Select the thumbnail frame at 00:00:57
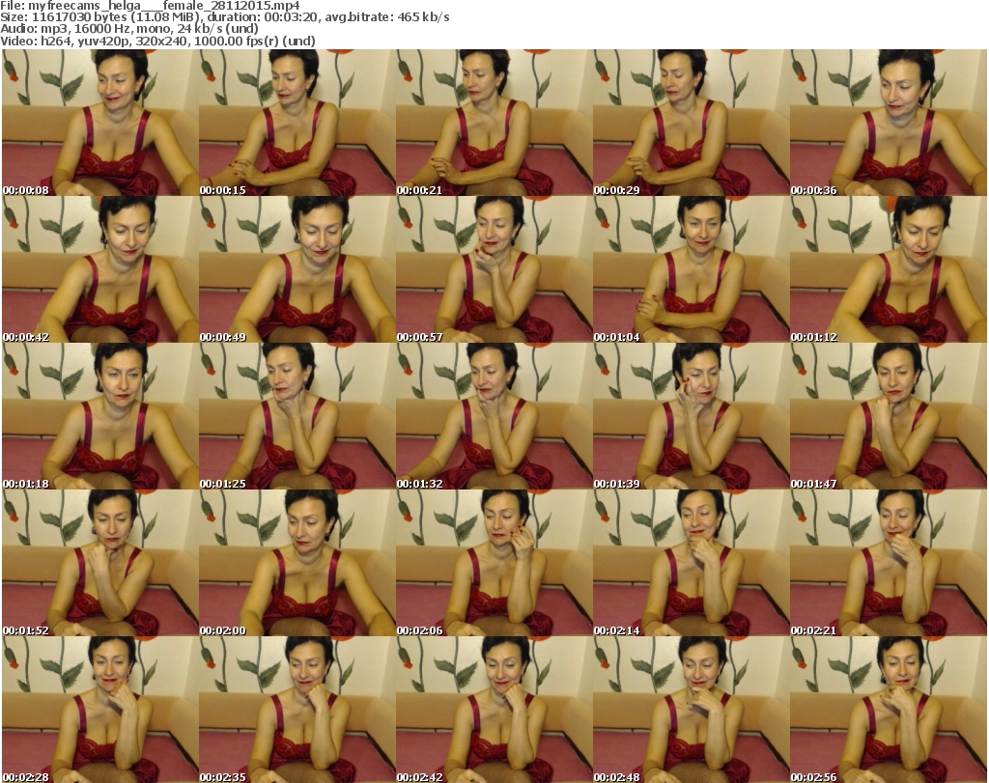This screenshot has height=783, width=989. 494,269
